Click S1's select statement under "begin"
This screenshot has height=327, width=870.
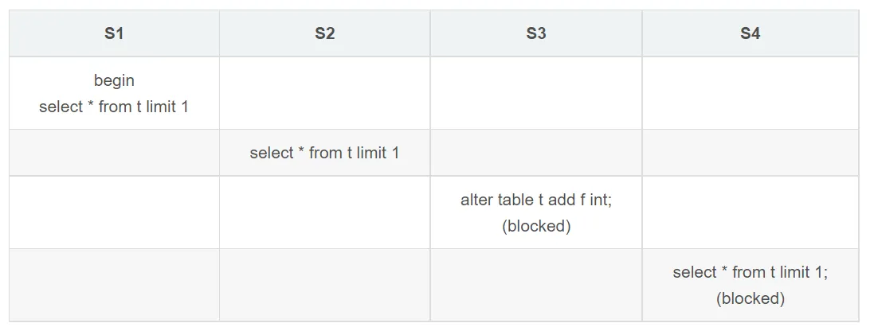click(x=114, y=107)
